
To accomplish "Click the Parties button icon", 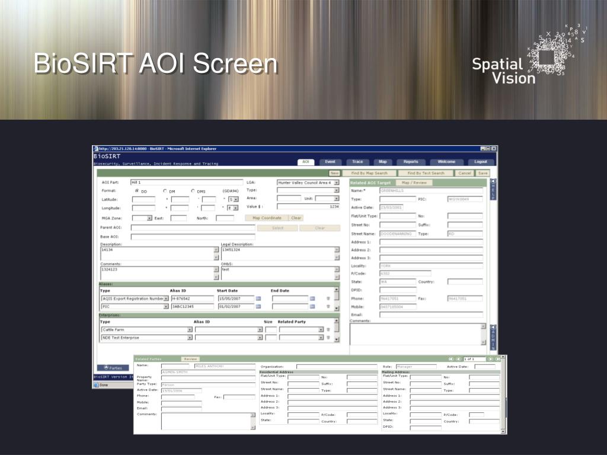I will 107,367.
